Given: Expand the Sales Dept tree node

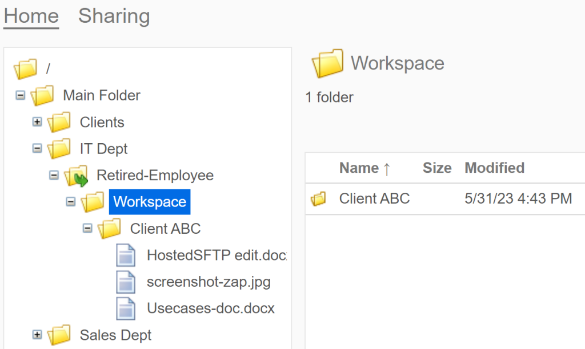Looking at the screenshot, I should [37, 335].
